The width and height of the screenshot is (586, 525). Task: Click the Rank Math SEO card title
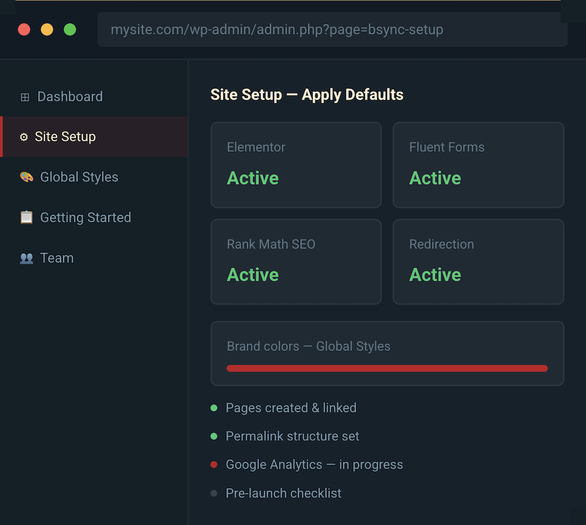click(271, 244)
